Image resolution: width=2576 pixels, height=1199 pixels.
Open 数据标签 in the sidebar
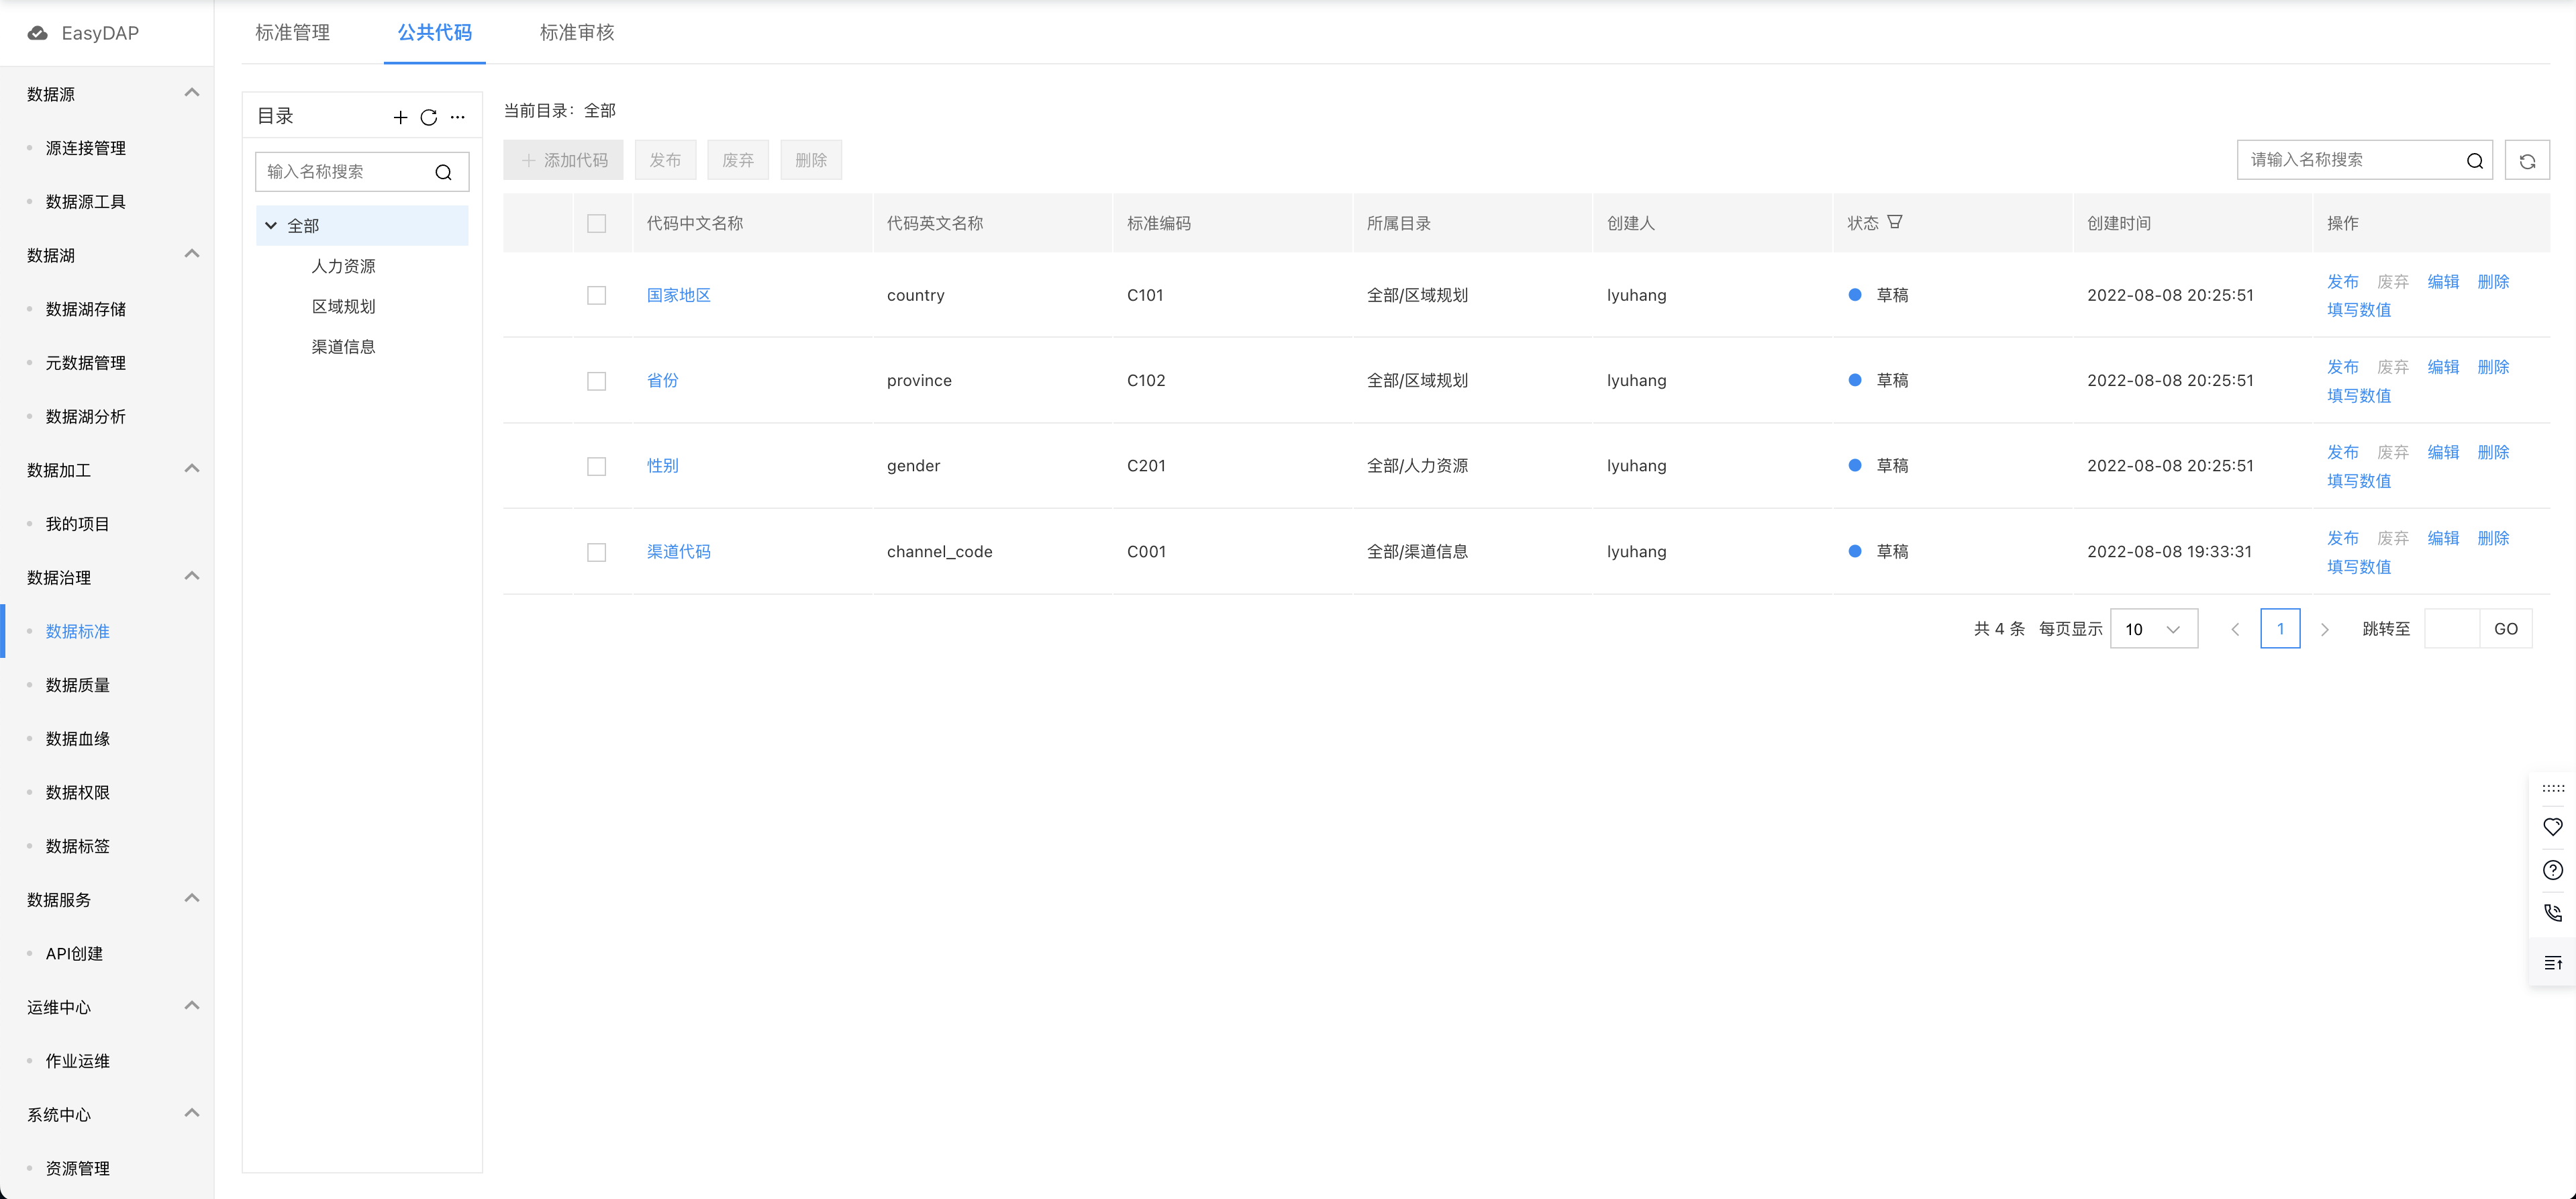point(78,846)
